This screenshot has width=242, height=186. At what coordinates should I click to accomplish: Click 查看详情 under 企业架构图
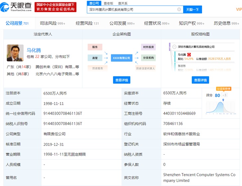(122, 80)
